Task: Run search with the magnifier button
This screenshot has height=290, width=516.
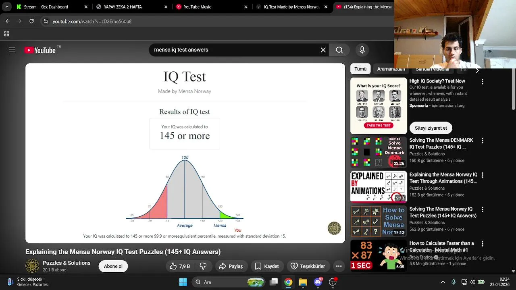Action: click(339, 50)
